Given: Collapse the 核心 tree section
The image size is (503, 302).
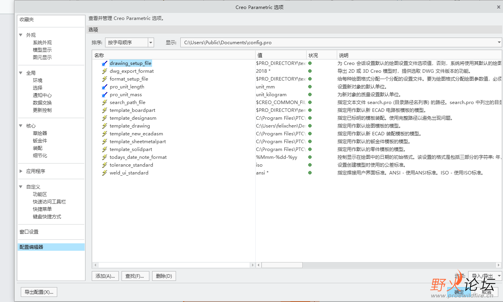Looking at the screenshot, I should [21, 126].
